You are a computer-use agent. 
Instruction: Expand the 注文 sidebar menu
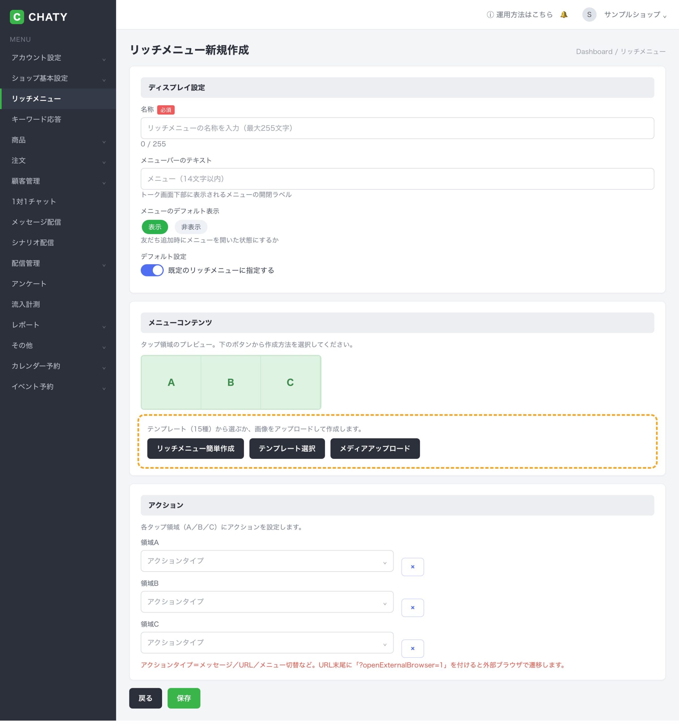coord(58,161)
